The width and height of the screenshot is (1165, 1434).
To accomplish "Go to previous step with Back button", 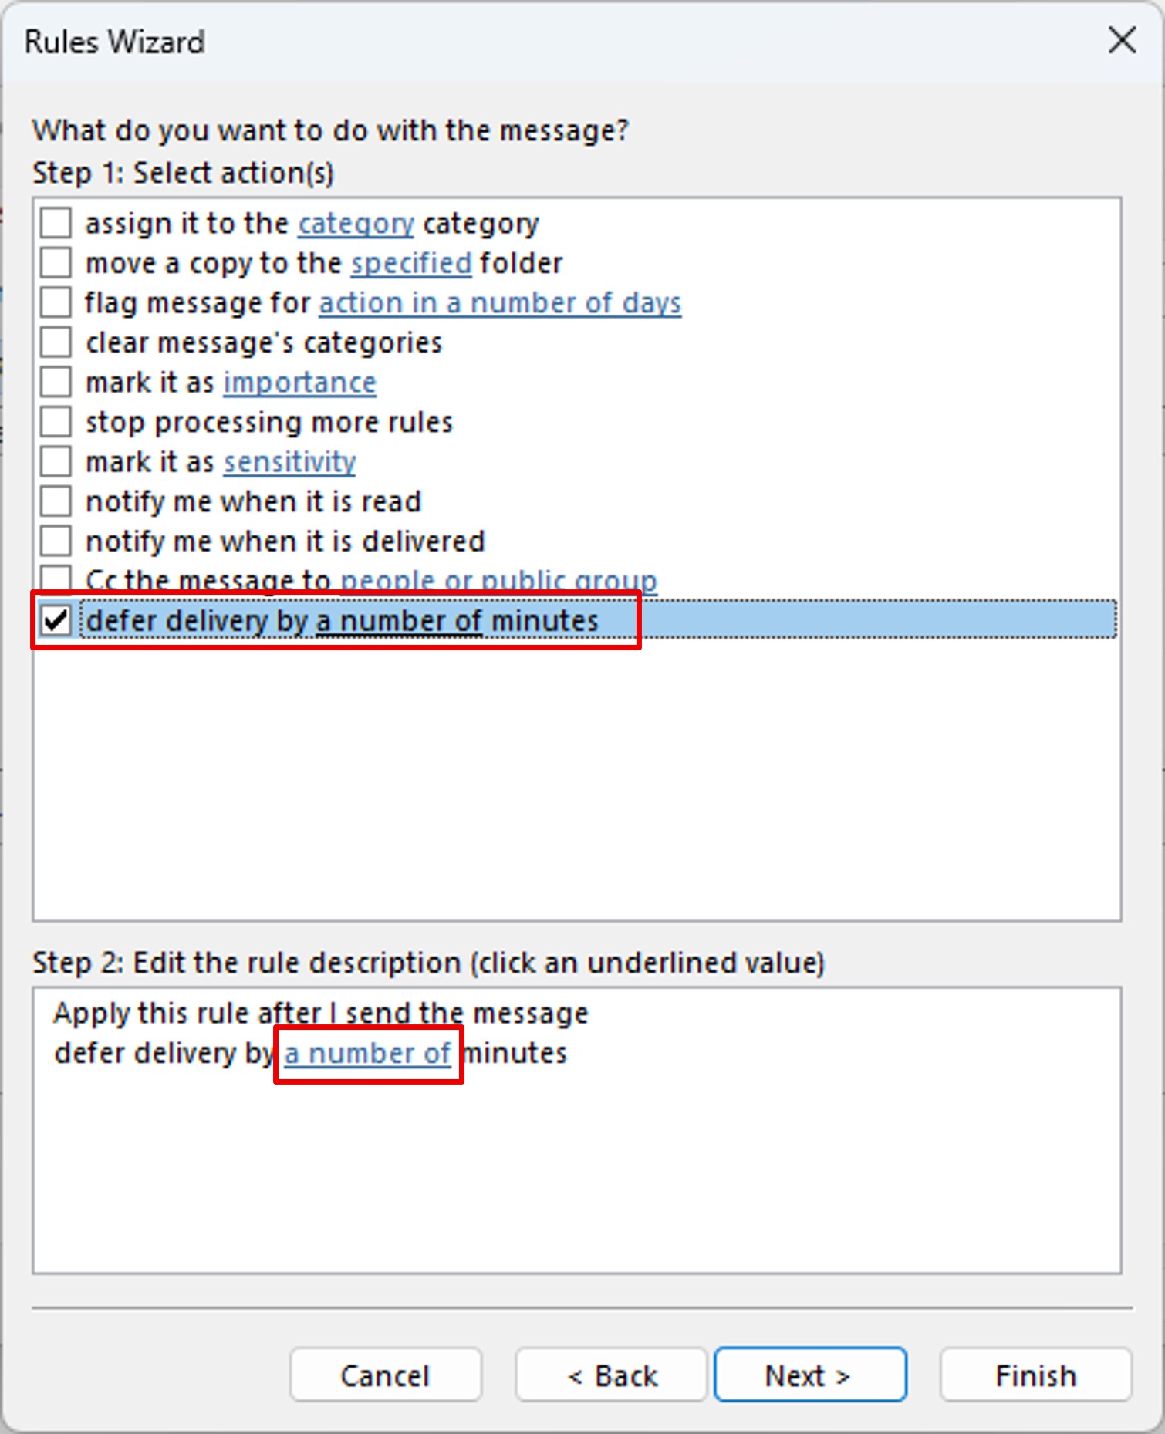I will [611, 1375].
